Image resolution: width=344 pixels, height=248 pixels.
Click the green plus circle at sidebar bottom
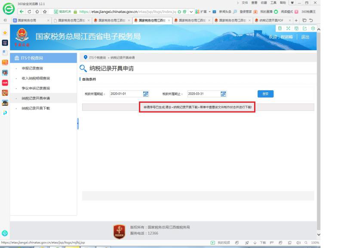tap(5, 233)
